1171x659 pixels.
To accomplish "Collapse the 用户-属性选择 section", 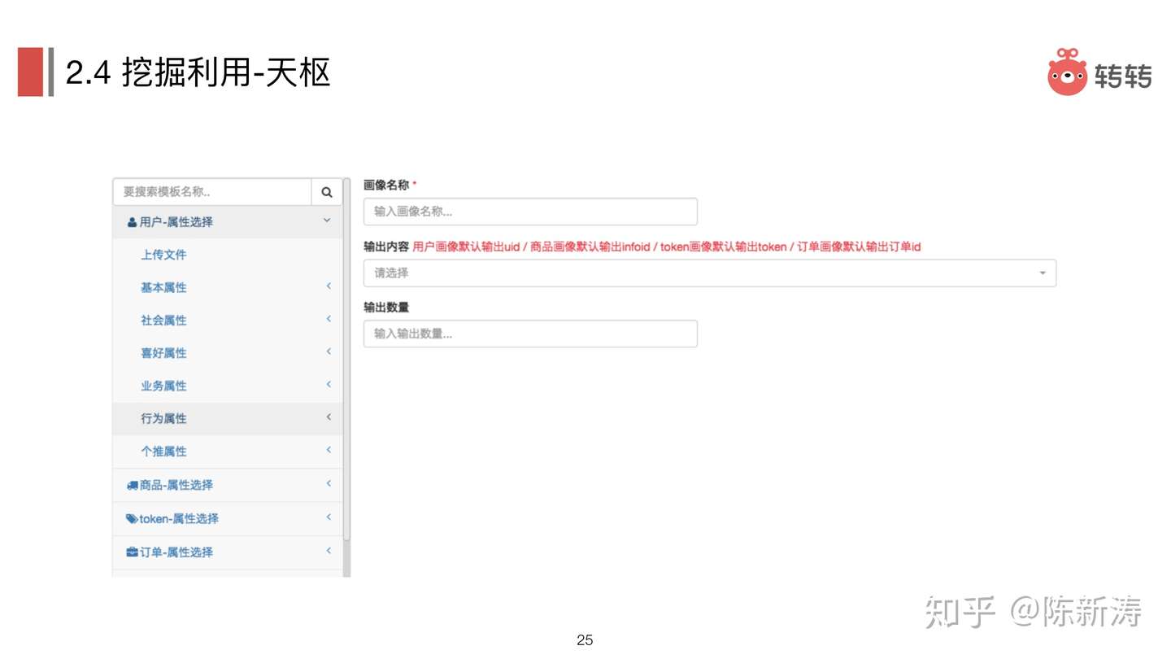I will pyautogui.click(x=327, y=220).
